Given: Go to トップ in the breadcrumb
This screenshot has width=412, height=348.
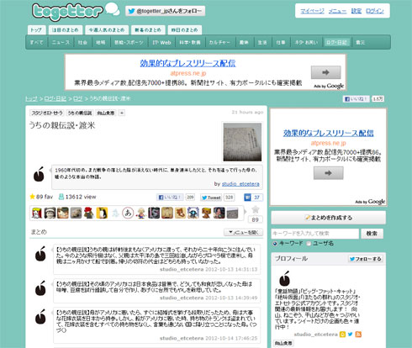Looking at the screenshot, I should [x=31, y=98].
